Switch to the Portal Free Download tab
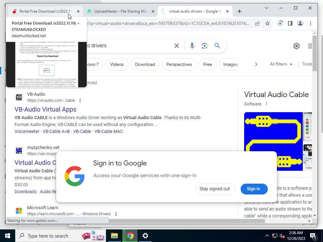The height and width of the screenshot is (242, 323). coord(45,11)
